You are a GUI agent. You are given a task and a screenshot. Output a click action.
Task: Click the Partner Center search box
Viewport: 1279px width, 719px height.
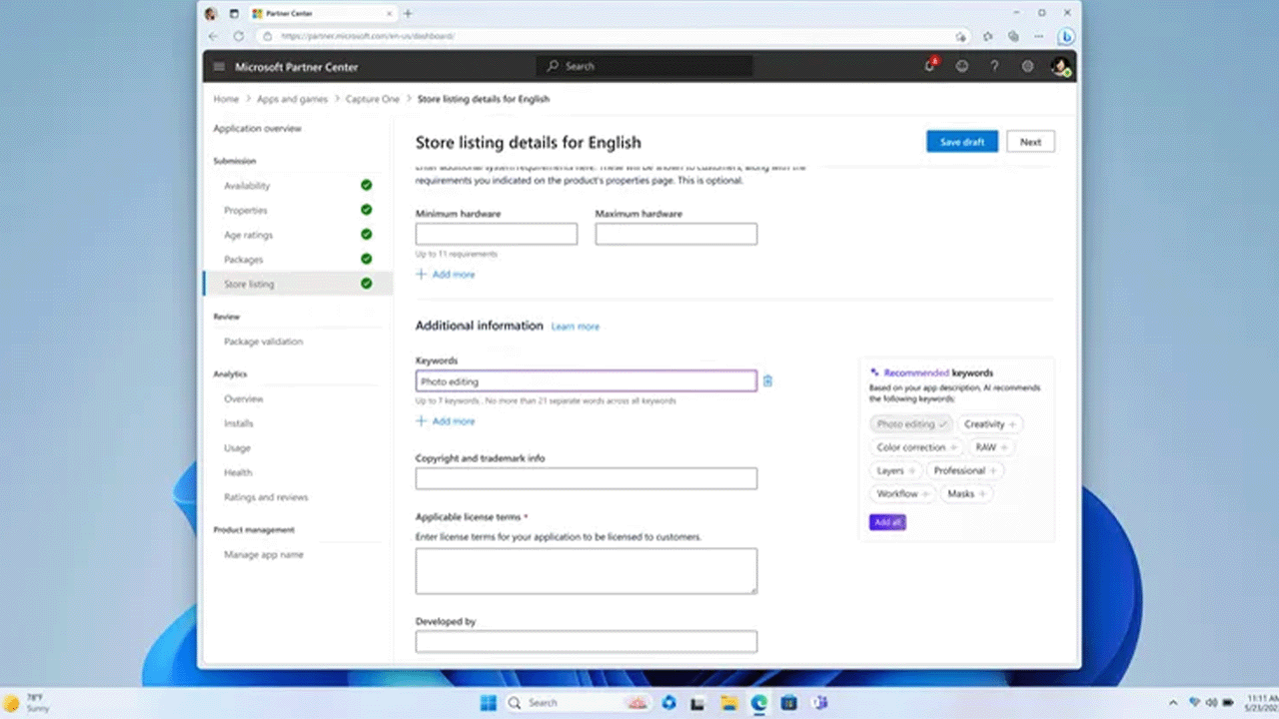click(644, 66)
